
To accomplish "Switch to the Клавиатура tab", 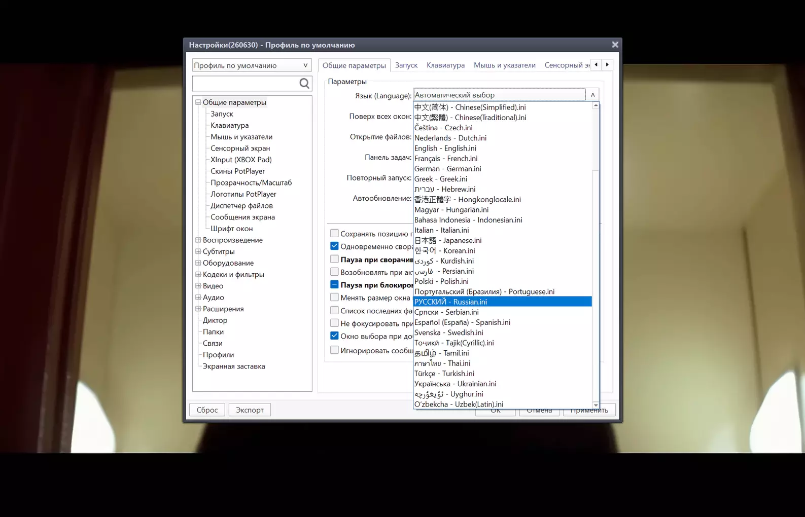I will click(x=445, y=65).
